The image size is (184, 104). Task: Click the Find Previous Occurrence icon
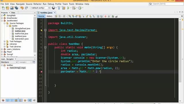coord(73,16)
